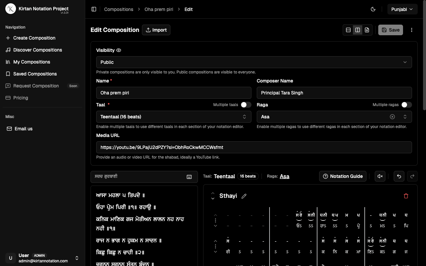This screenshot has width=426, height=266.
Task: Edit the Sthayi section name with pencil icon
Action: point(244,196)
